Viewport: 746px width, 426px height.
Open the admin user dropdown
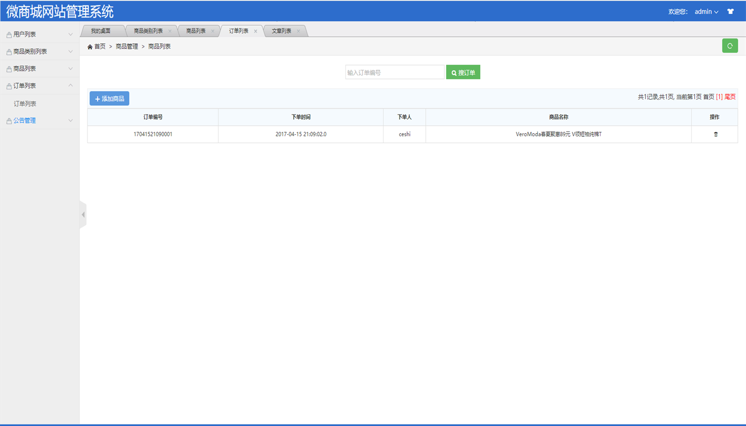[x=707, y=11]
